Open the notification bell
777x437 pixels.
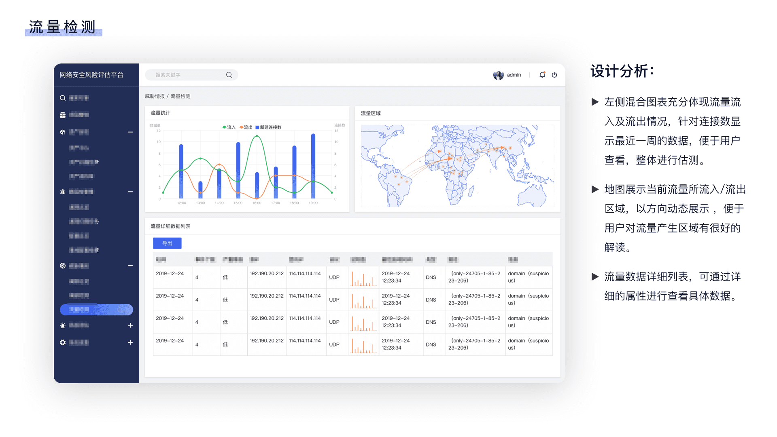point(542,75)
